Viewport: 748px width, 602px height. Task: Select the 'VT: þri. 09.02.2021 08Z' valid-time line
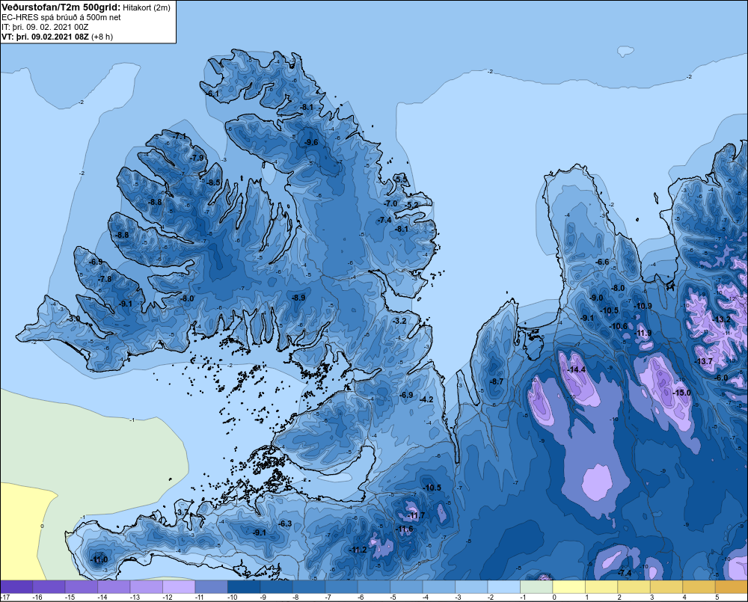[46, 37]
